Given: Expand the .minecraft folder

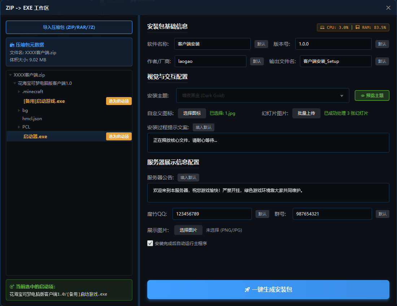Looking at the screenshot, I should pos(19,92).
